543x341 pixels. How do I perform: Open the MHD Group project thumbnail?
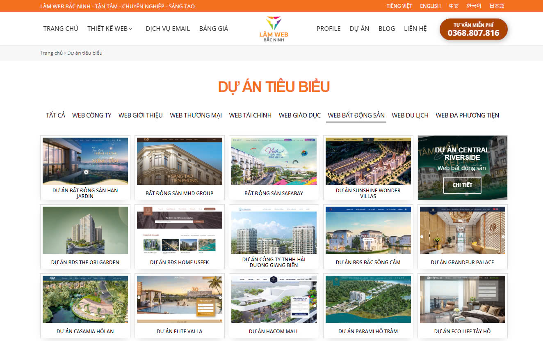(x=180, y=161)
